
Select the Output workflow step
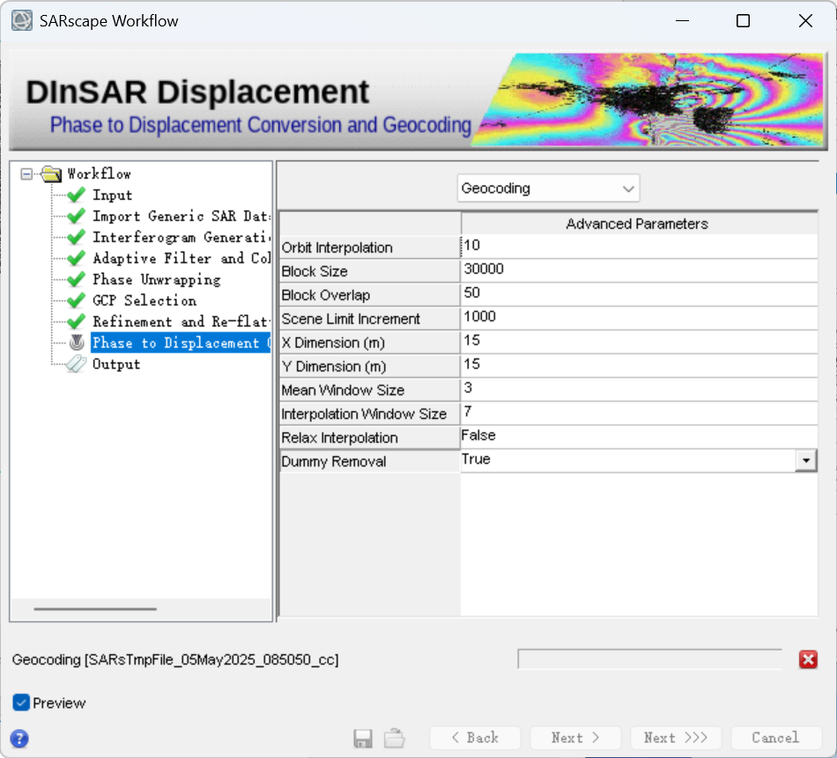click(116, 364)
